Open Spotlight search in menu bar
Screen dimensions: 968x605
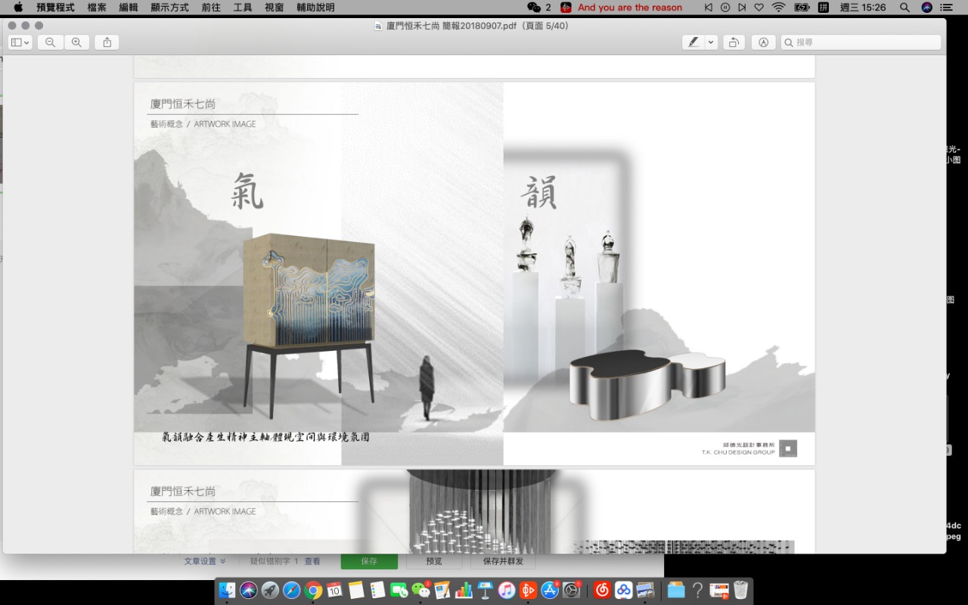pos(904,8)
